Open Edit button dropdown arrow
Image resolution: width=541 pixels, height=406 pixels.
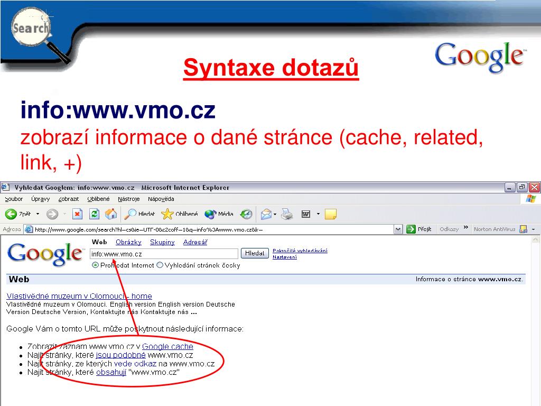(318, 214)
